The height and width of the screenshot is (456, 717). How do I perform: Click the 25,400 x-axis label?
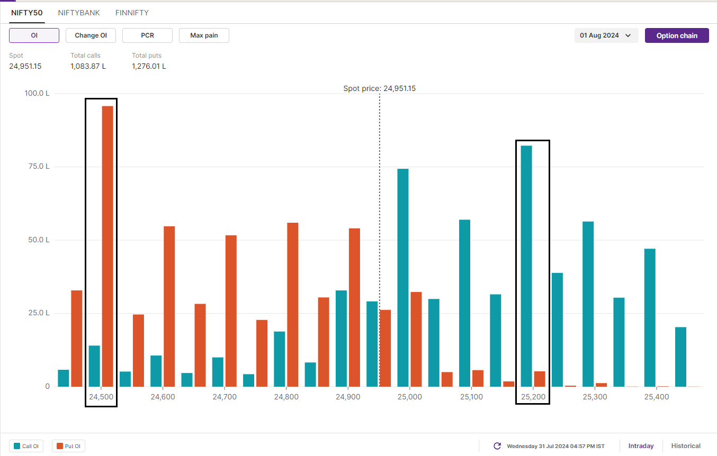(657, 397)
